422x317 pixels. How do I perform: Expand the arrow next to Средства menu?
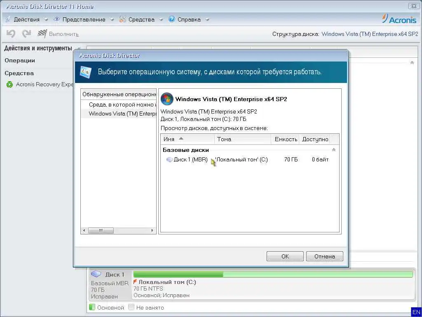pos(161,19)
